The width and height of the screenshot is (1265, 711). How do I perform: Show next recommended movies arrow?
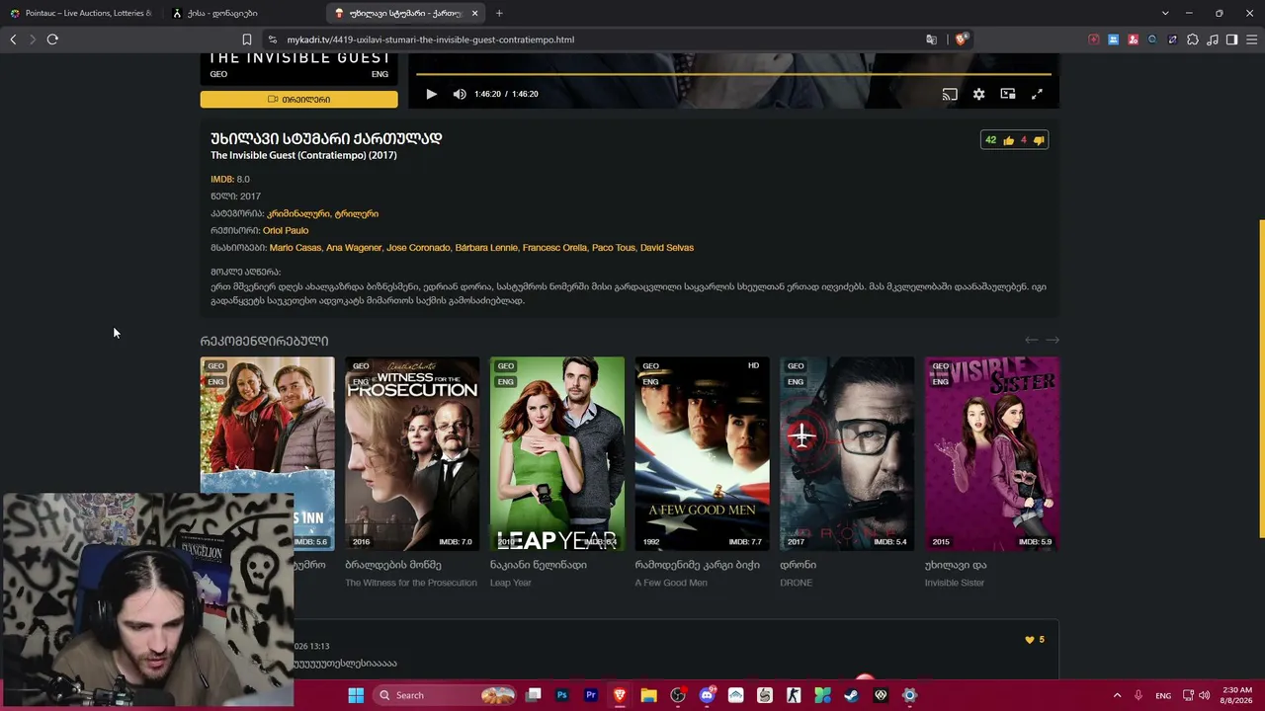[1053, 340]
